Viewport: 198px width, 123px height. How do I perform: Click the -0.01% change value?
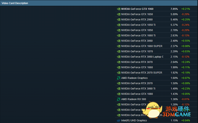[185, 99]
